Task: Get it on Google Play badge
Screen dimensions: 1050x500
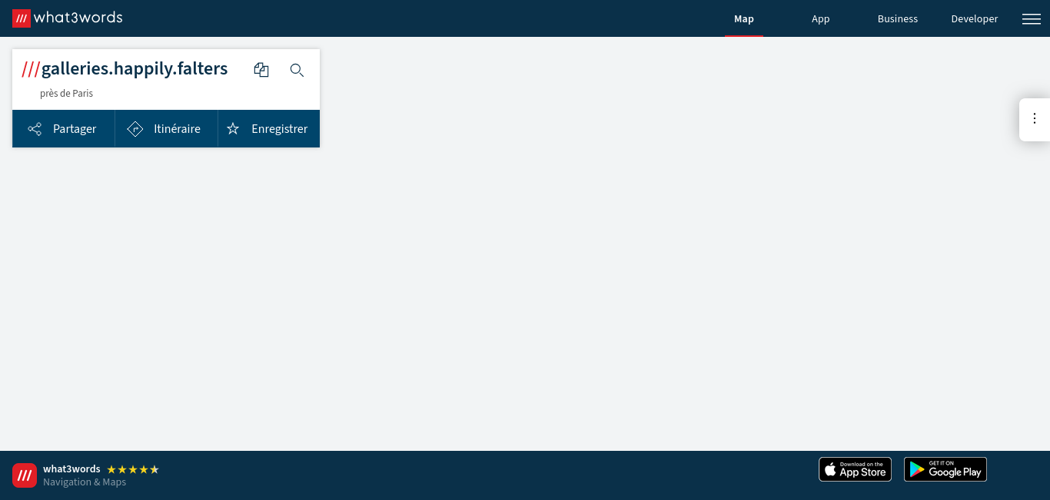Action: pos(945,469)
